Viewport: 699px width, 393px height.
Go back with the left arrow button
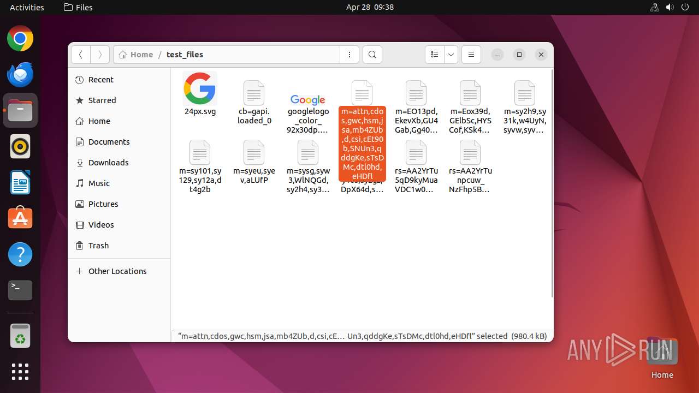(x=81, y=55)
